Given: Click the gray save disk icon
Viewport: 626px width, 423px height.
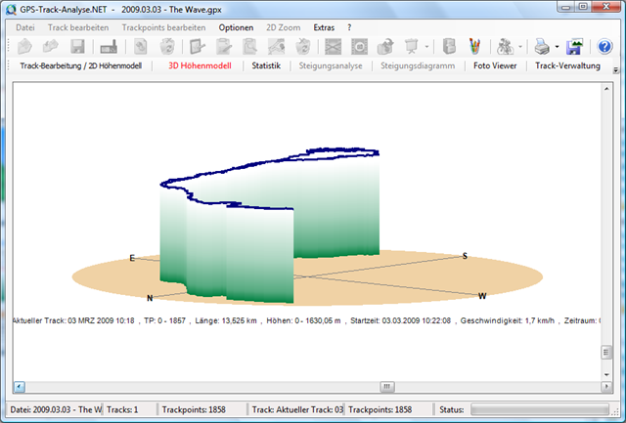Looking at the screenshot, I should [x=77, y=46].
